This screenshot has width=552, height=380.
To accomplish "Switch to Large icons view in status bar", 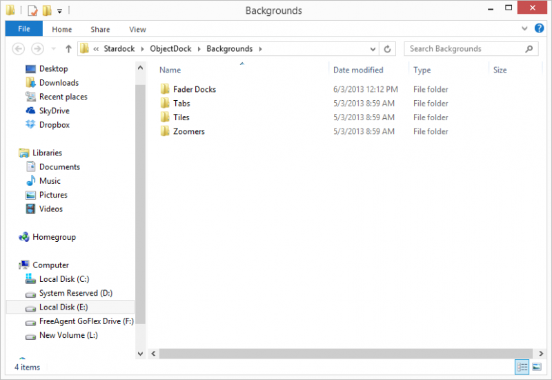I will click(537, 368).
